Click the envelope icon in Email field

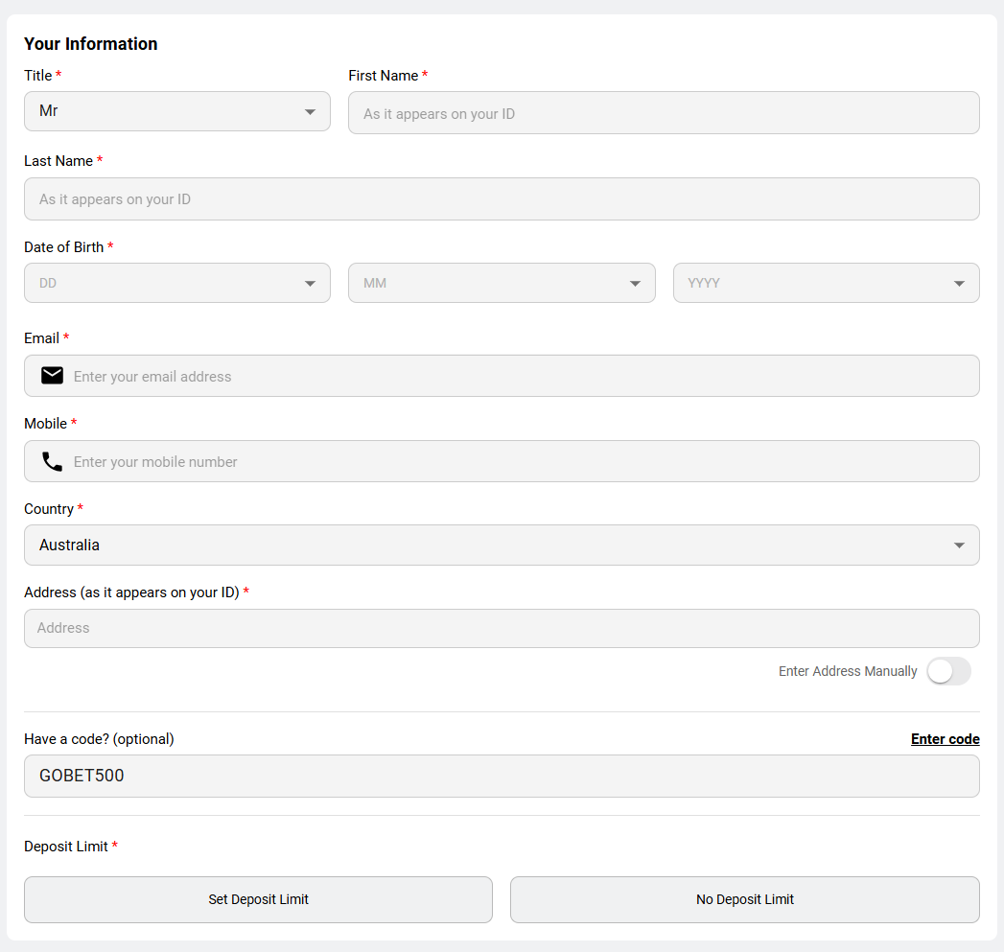click(52, 376)
